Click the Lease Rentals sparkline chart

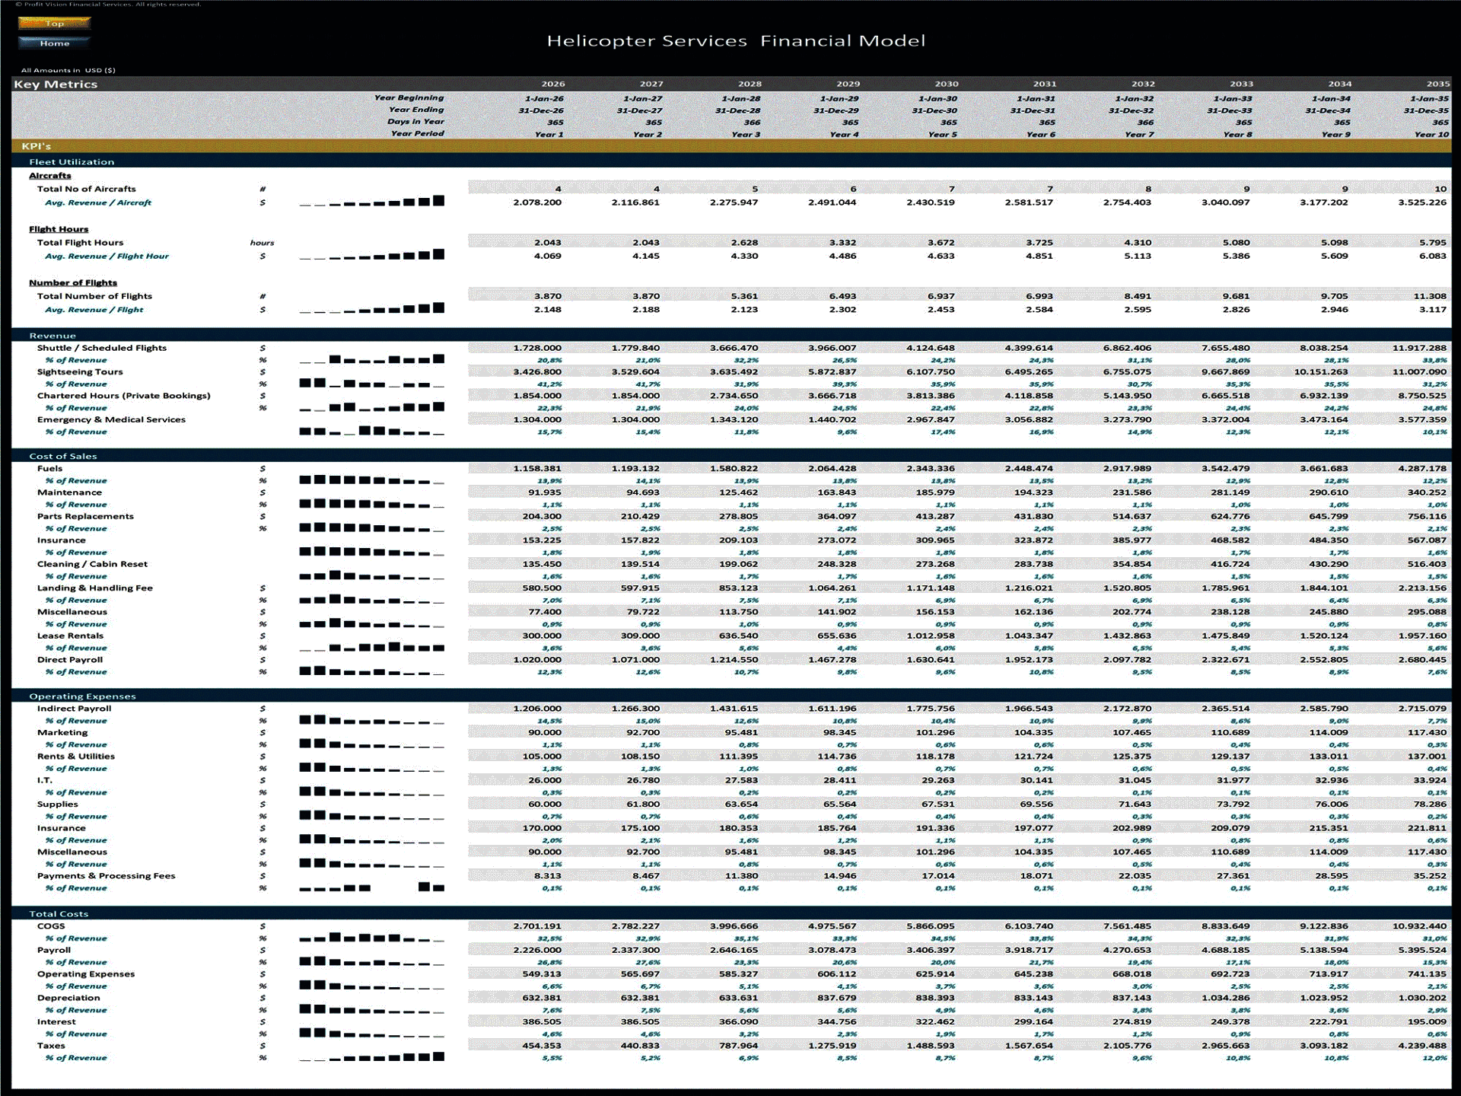372,648
